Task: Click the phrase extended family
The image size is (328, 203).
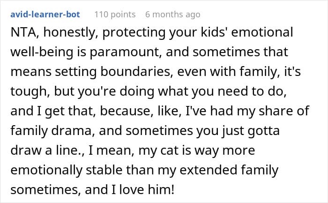Action: point(229,170)
